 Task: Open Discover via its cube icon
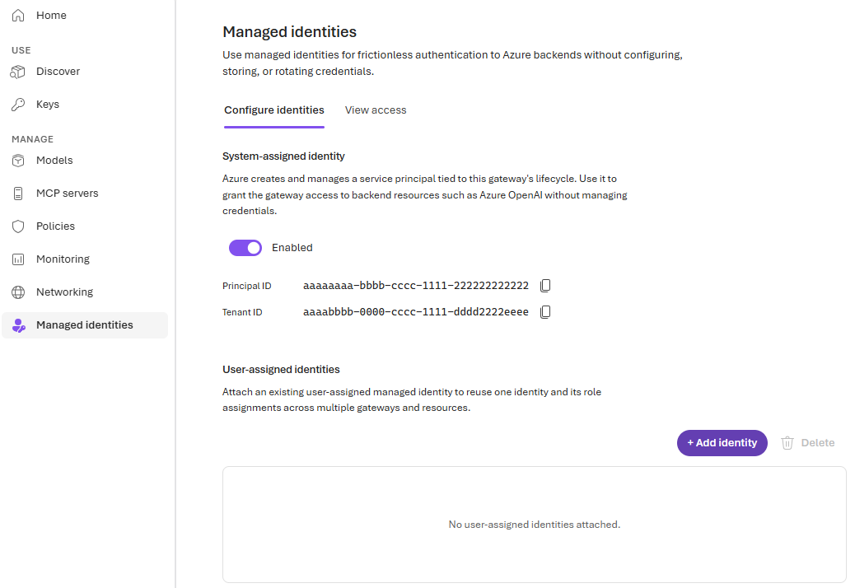tap(18, 72)
